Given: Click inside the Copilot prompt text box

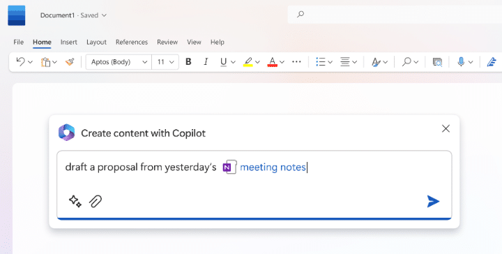Looking at the screenshot, I should pyautogui.click(x=254, y=185).
